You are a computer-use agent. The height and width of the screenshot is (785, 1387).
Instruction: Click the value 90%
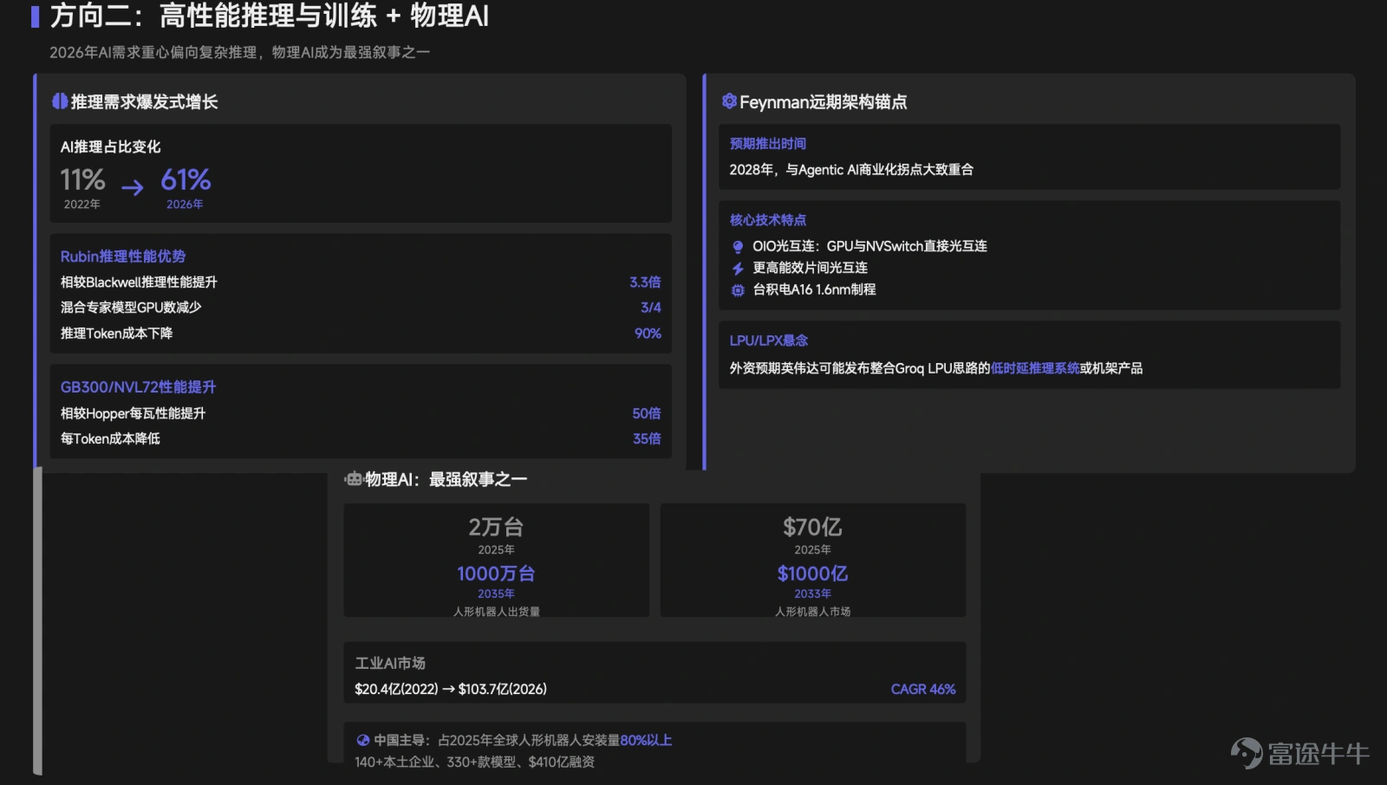pos(648,334)
